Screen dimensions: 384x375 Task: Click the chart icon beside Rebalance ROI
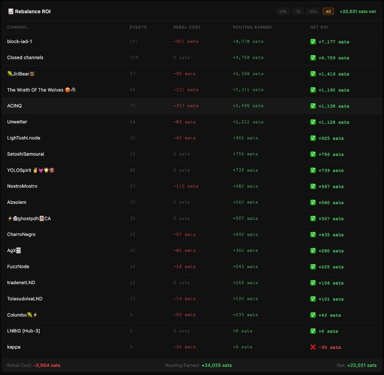coord(11,12)
